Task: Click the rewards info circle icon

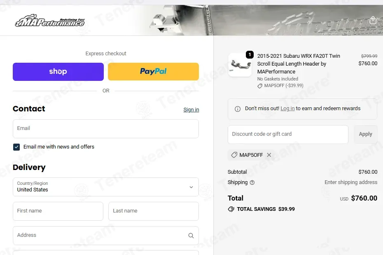Action: [238, 109]
